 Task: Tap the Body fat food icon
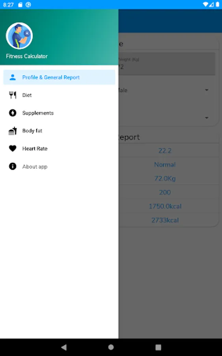pos(13,131)
